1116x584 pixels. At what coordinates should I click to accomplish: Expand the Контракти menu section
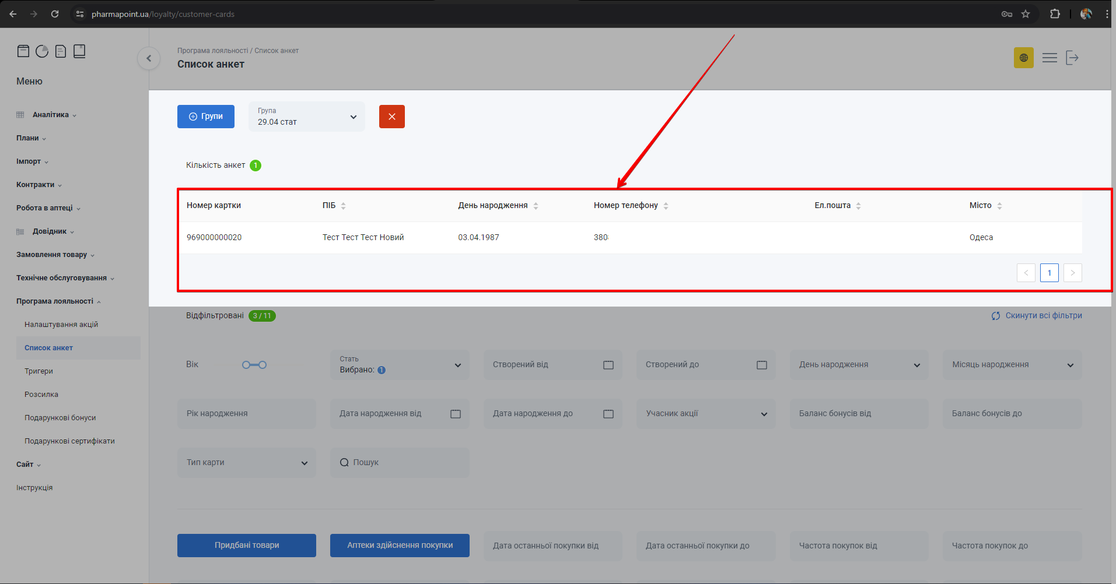click(39, 185)
